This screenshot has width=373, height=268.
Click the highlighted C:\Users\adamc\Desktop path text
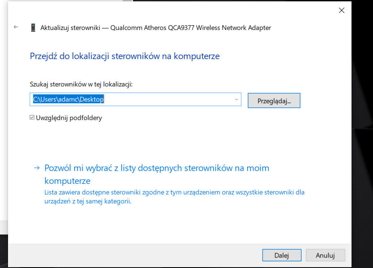69,99
